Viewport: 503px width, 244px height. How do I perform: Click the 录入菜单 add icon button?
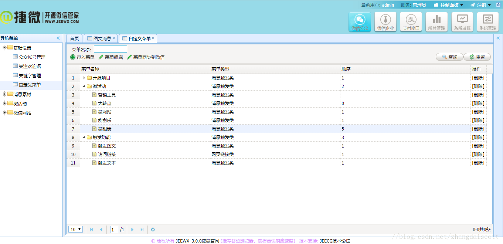pyautogui.click(x=82, y=57)
